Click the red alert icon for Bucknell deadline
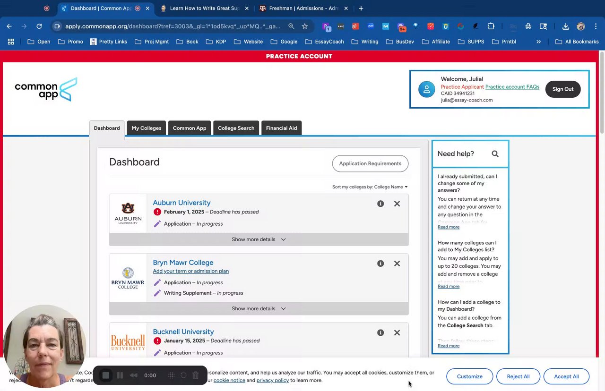Image resolution: width=605 pixels, height=391 pixels. (157, 340)
